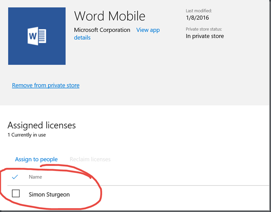
Task: Click the 1/8/2016 last modified date
Action: 197,18
